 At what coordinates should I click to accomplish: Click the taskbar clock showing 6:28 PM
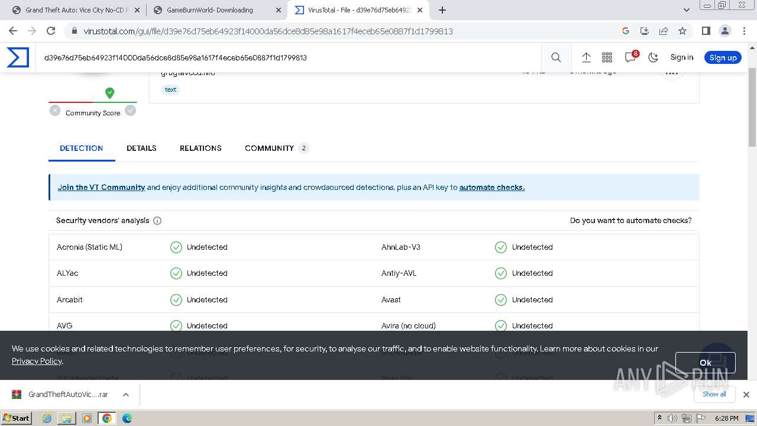(x=726, y=418)
